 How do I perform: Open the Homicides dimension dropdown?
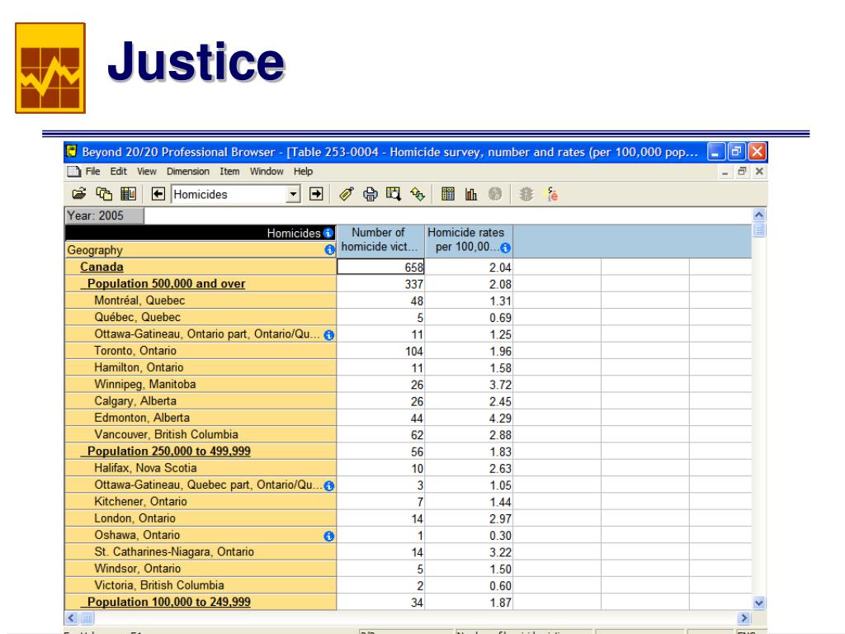tap(293, 194)
